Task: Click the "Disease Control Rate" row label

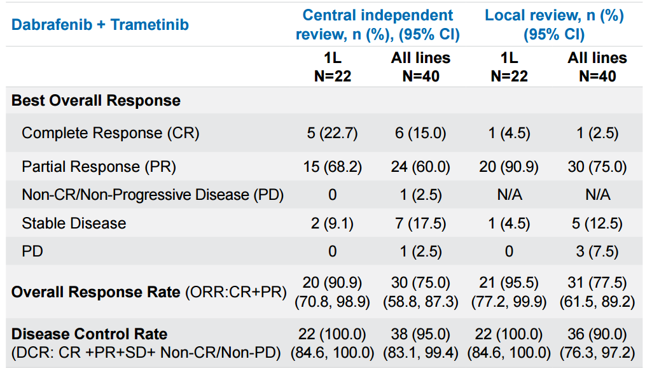Action: 90,334
